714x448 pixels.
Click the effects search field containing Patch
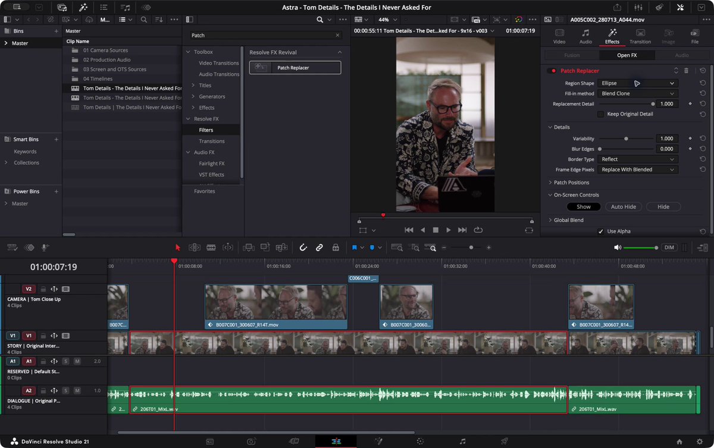pyautogui.click(x=266, y=36)
